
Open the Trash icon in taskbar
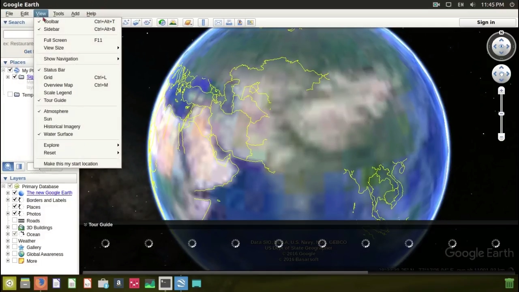[x=509, y=283]
